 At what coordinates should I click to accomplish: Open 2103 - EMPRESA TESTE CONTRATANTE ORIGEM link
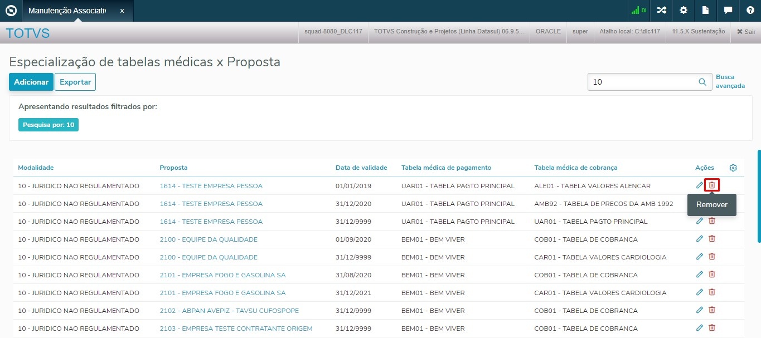coord(236,329)
